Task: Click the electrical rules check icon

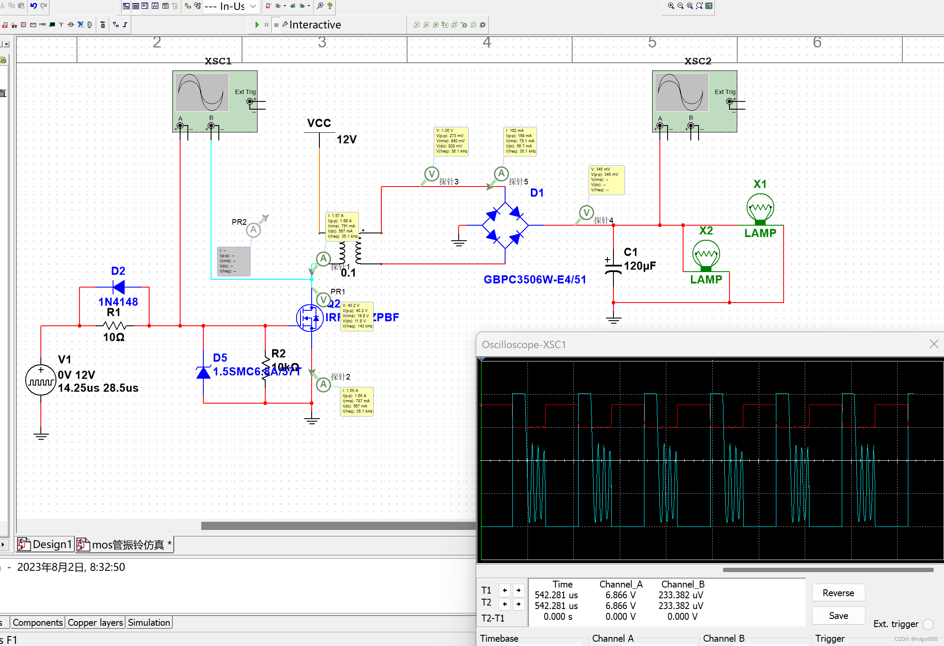Action: click(268, 6)
